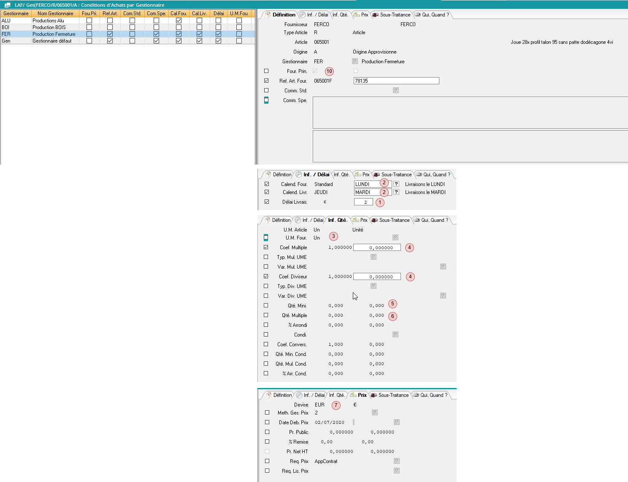This screenshot has height=482, width=628.
Task: Click the lookup icon next to Gestionnaire FER
Action: [355, 61]
